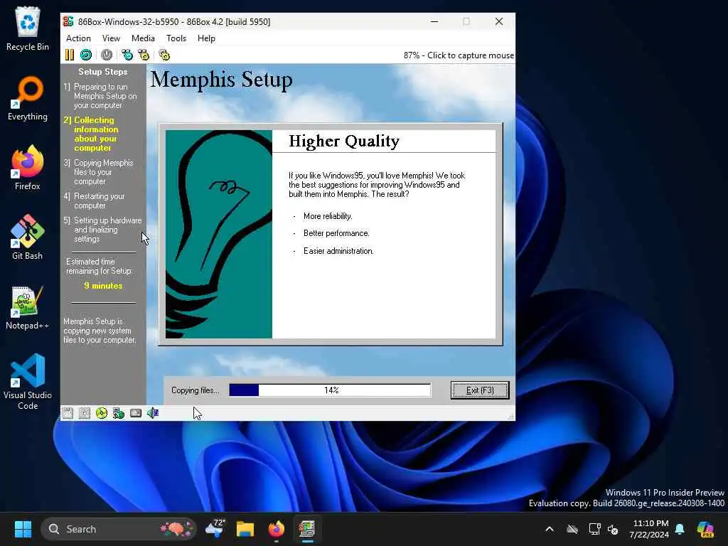728x546 pixels.
Task: Click the Windows taskbar Search box
Action: (x=119, y=529)
